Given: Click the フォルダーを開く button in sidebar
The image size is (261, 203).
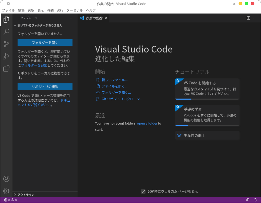Looking at the screenshot, I should [x=45, y=43].
